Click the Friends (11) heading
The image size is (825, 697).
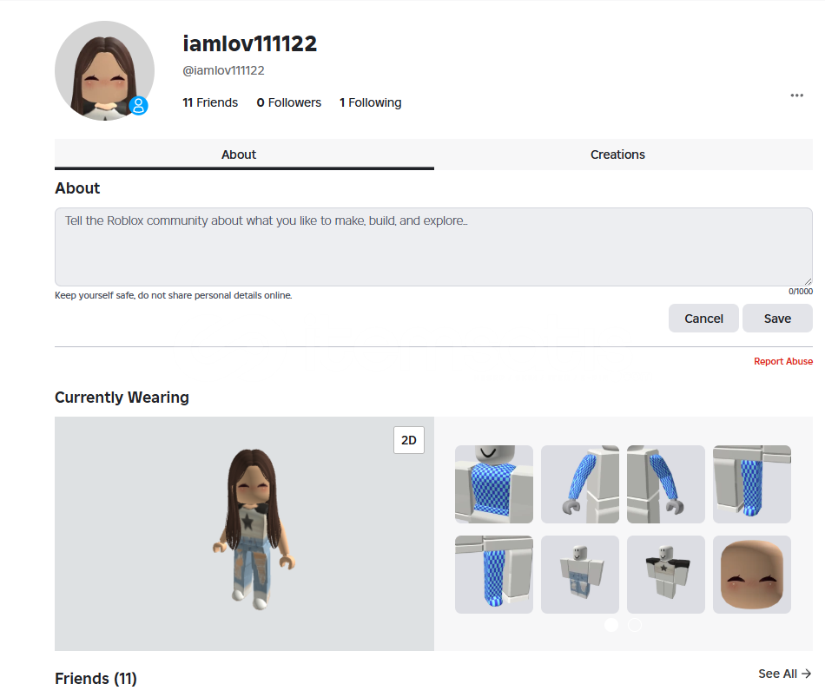[x=96, y=679]
